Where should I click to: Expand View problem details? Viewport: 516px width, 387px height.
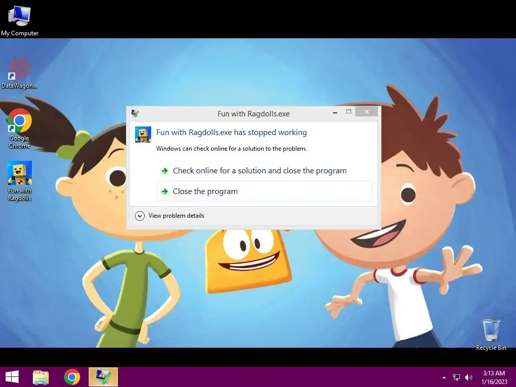pyautogui.click(x=170, y=216)
